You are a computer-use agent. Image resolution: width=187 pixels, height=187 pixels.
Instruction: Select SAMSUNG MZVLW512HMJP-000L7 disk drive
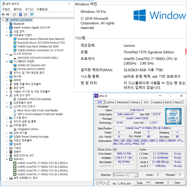[38, 58]
